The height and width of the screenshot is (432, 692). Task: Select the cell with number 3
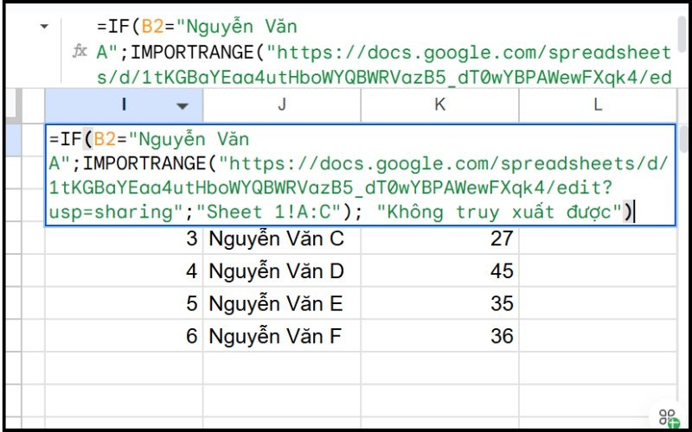pos(124,238)
